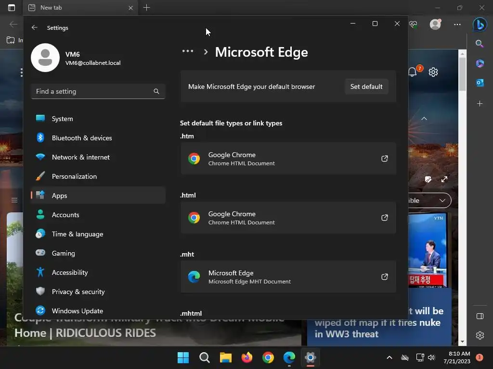Expand background image with arrows icon
This screenshot has width=493, height=369.
[444, 179]
